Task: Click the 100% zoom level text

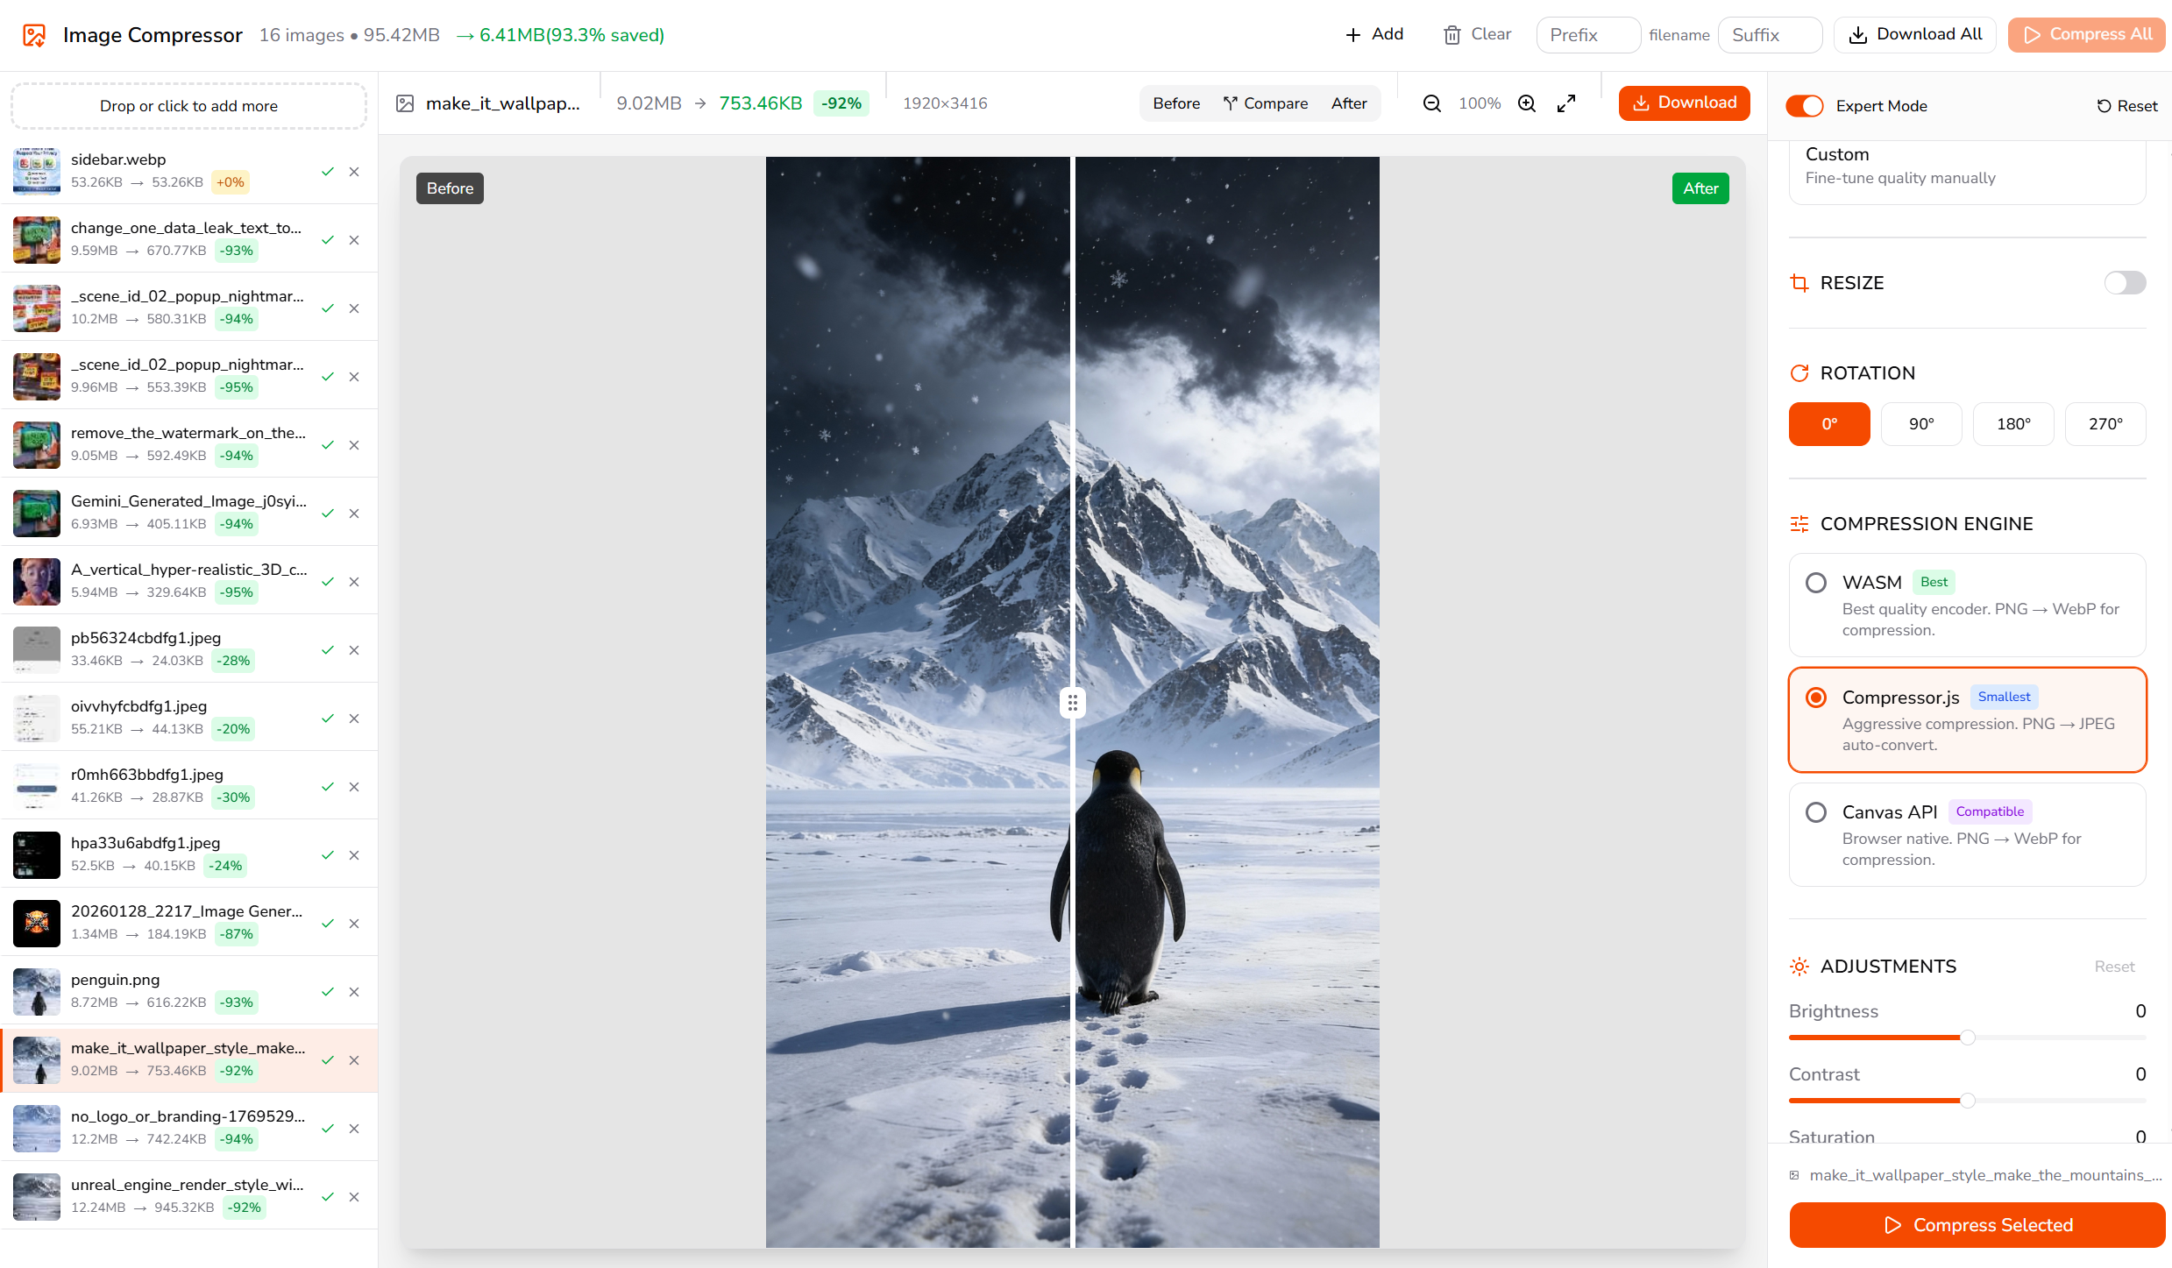Action: pyautogui.click(x=1480, y=103)
